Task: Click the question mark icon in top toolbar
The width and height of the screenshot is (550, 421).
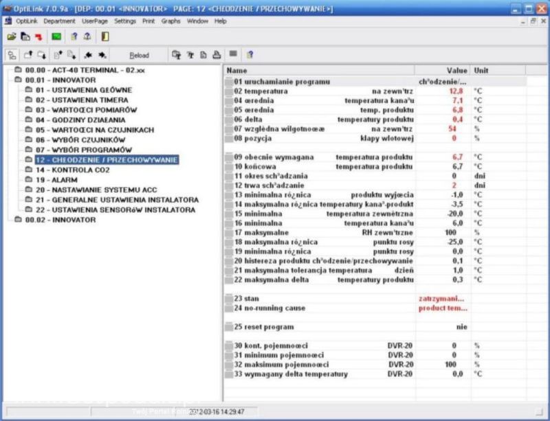Action: pos(74,36)
